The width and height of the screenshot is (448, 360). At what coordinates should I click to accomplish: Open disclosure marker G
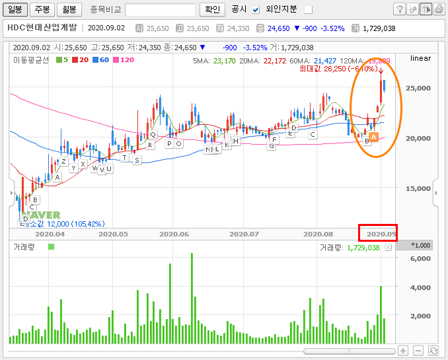point(271,147)
